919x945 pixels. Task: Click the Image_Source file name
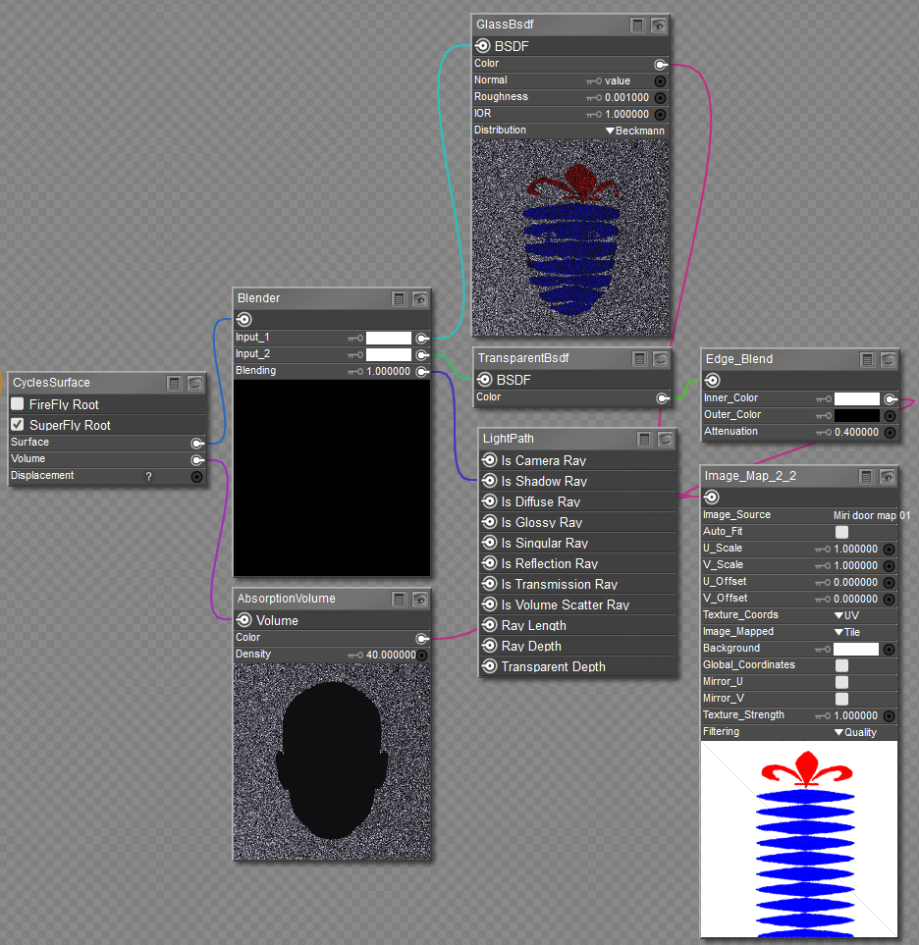(871, 515)
